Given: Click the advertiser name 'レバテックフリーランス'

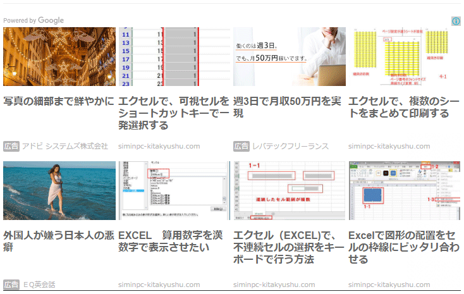Looking at the screenshot, I should pos(291,146).
